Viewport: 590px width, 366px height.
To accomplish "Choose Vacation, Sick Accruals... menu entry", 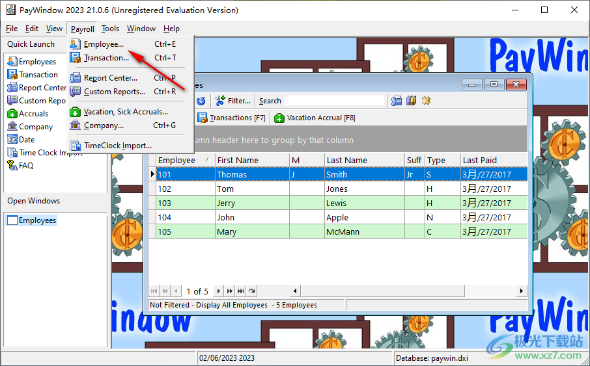I will pos(130,112).
